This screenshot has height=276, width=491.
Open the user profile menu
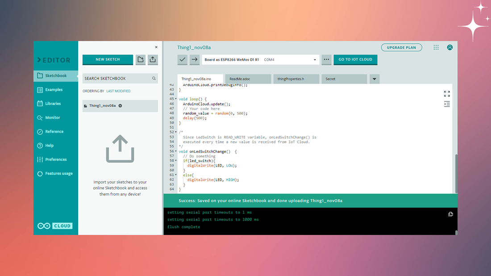(449, 47)
